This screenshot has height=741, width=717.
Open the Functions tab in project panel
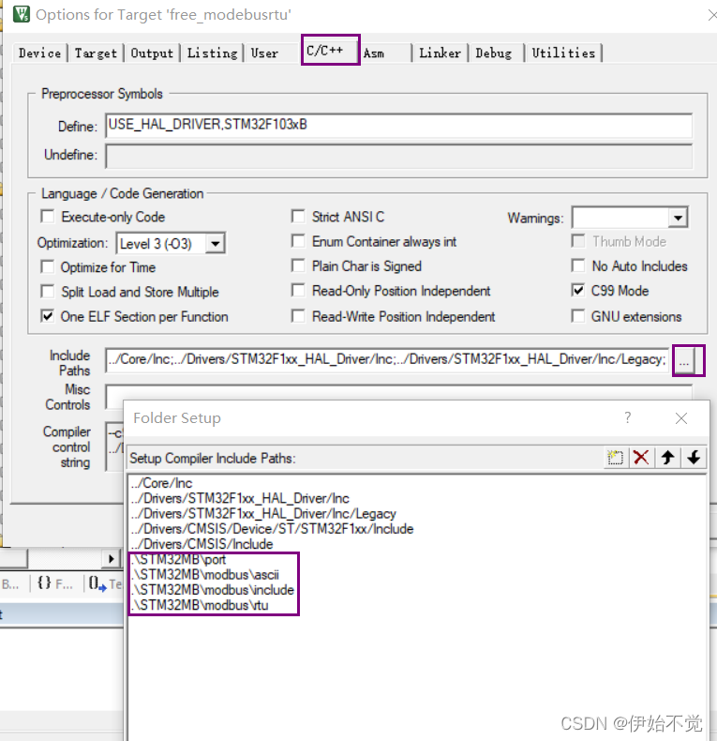pos(55,584)
